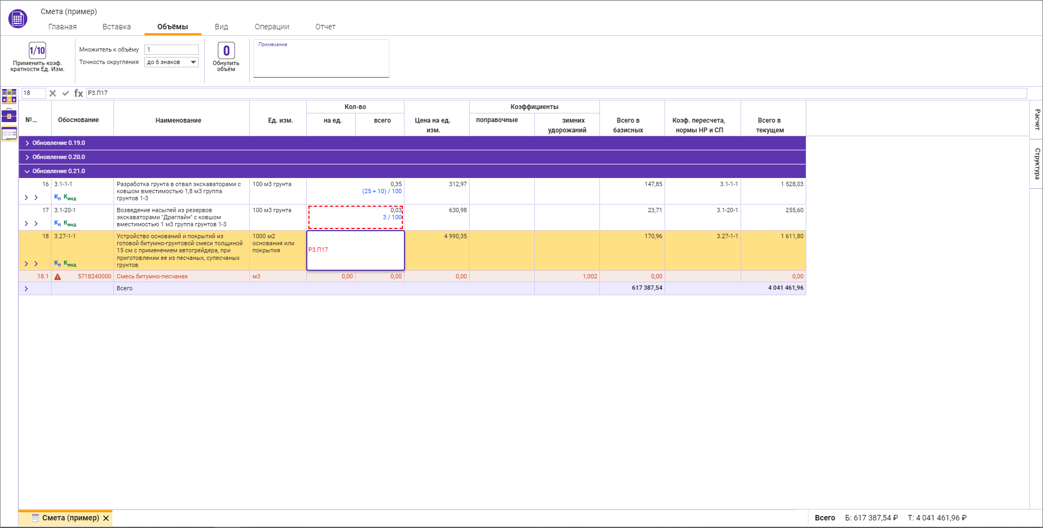1043x528 pixels.
Task: Expand the Обновление 0.19.0 section
Action: [27, 143]
